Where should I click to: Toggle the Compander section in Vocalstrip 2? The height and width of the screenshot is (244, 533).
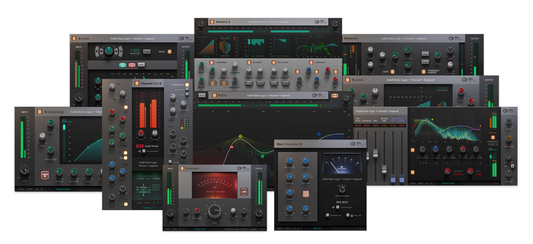coord(212,63)
